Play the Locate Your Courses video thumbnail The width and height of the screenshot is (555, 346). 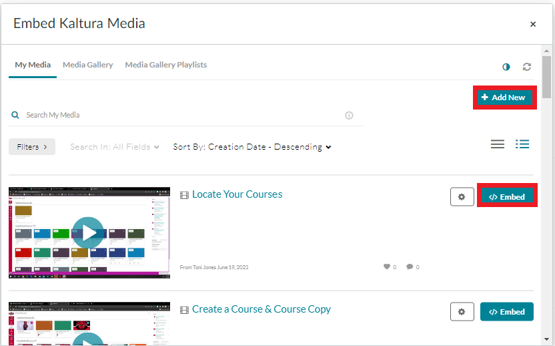(89, 232)
